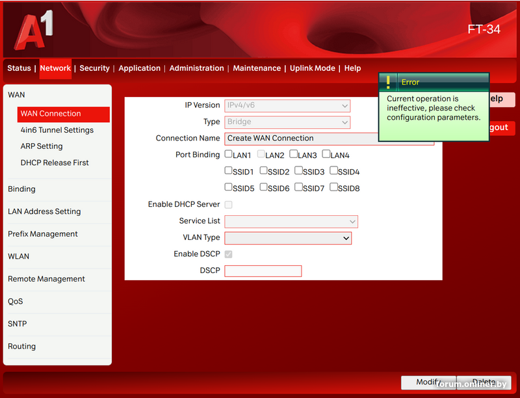520x398 pixels.
Task: Open ARP Setting in the sidebar
Action: (x=42, y=146)
